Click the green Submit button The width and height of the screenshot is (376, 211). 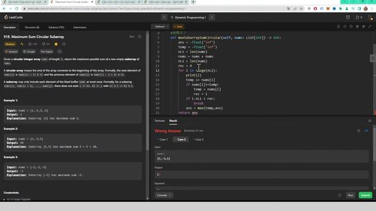[365, 195]
